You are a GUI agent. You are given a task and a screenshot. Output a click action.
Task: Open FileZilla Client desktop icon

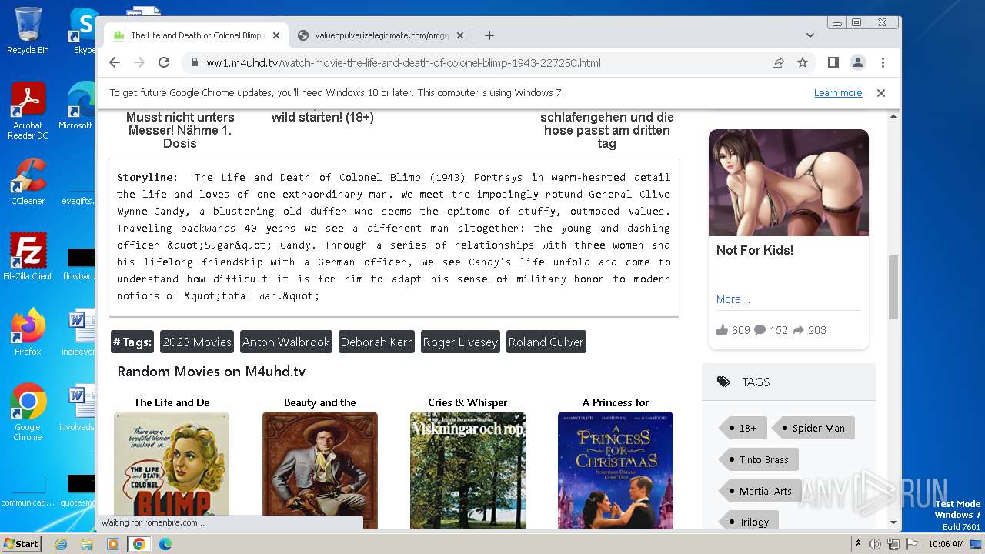click(x=28, y=256)
